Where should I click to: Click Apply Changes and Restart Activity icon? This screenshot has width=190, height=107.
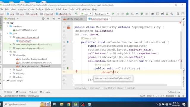point(118,14)
